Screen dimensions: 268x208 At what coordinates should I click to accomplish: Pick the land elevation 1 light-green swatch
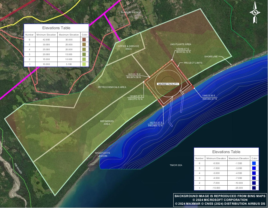point(84,64)
